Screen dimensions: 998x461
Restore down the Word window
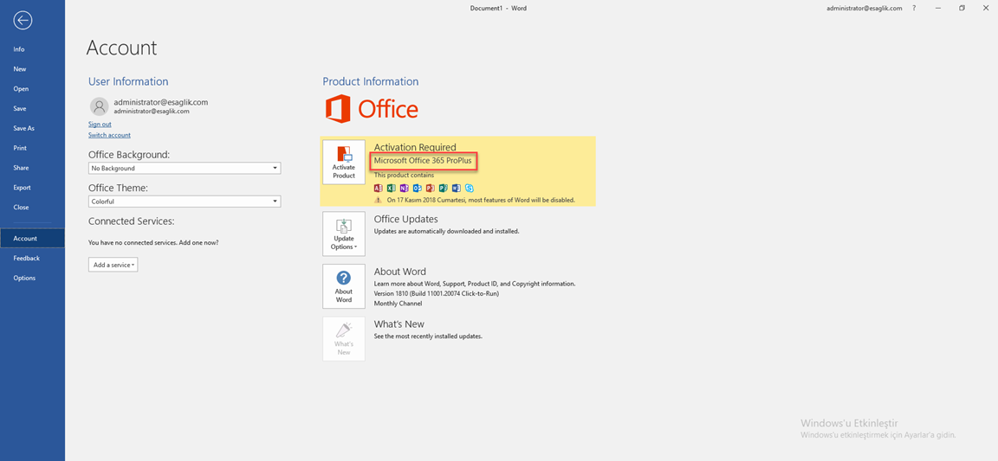pos(962,9)
